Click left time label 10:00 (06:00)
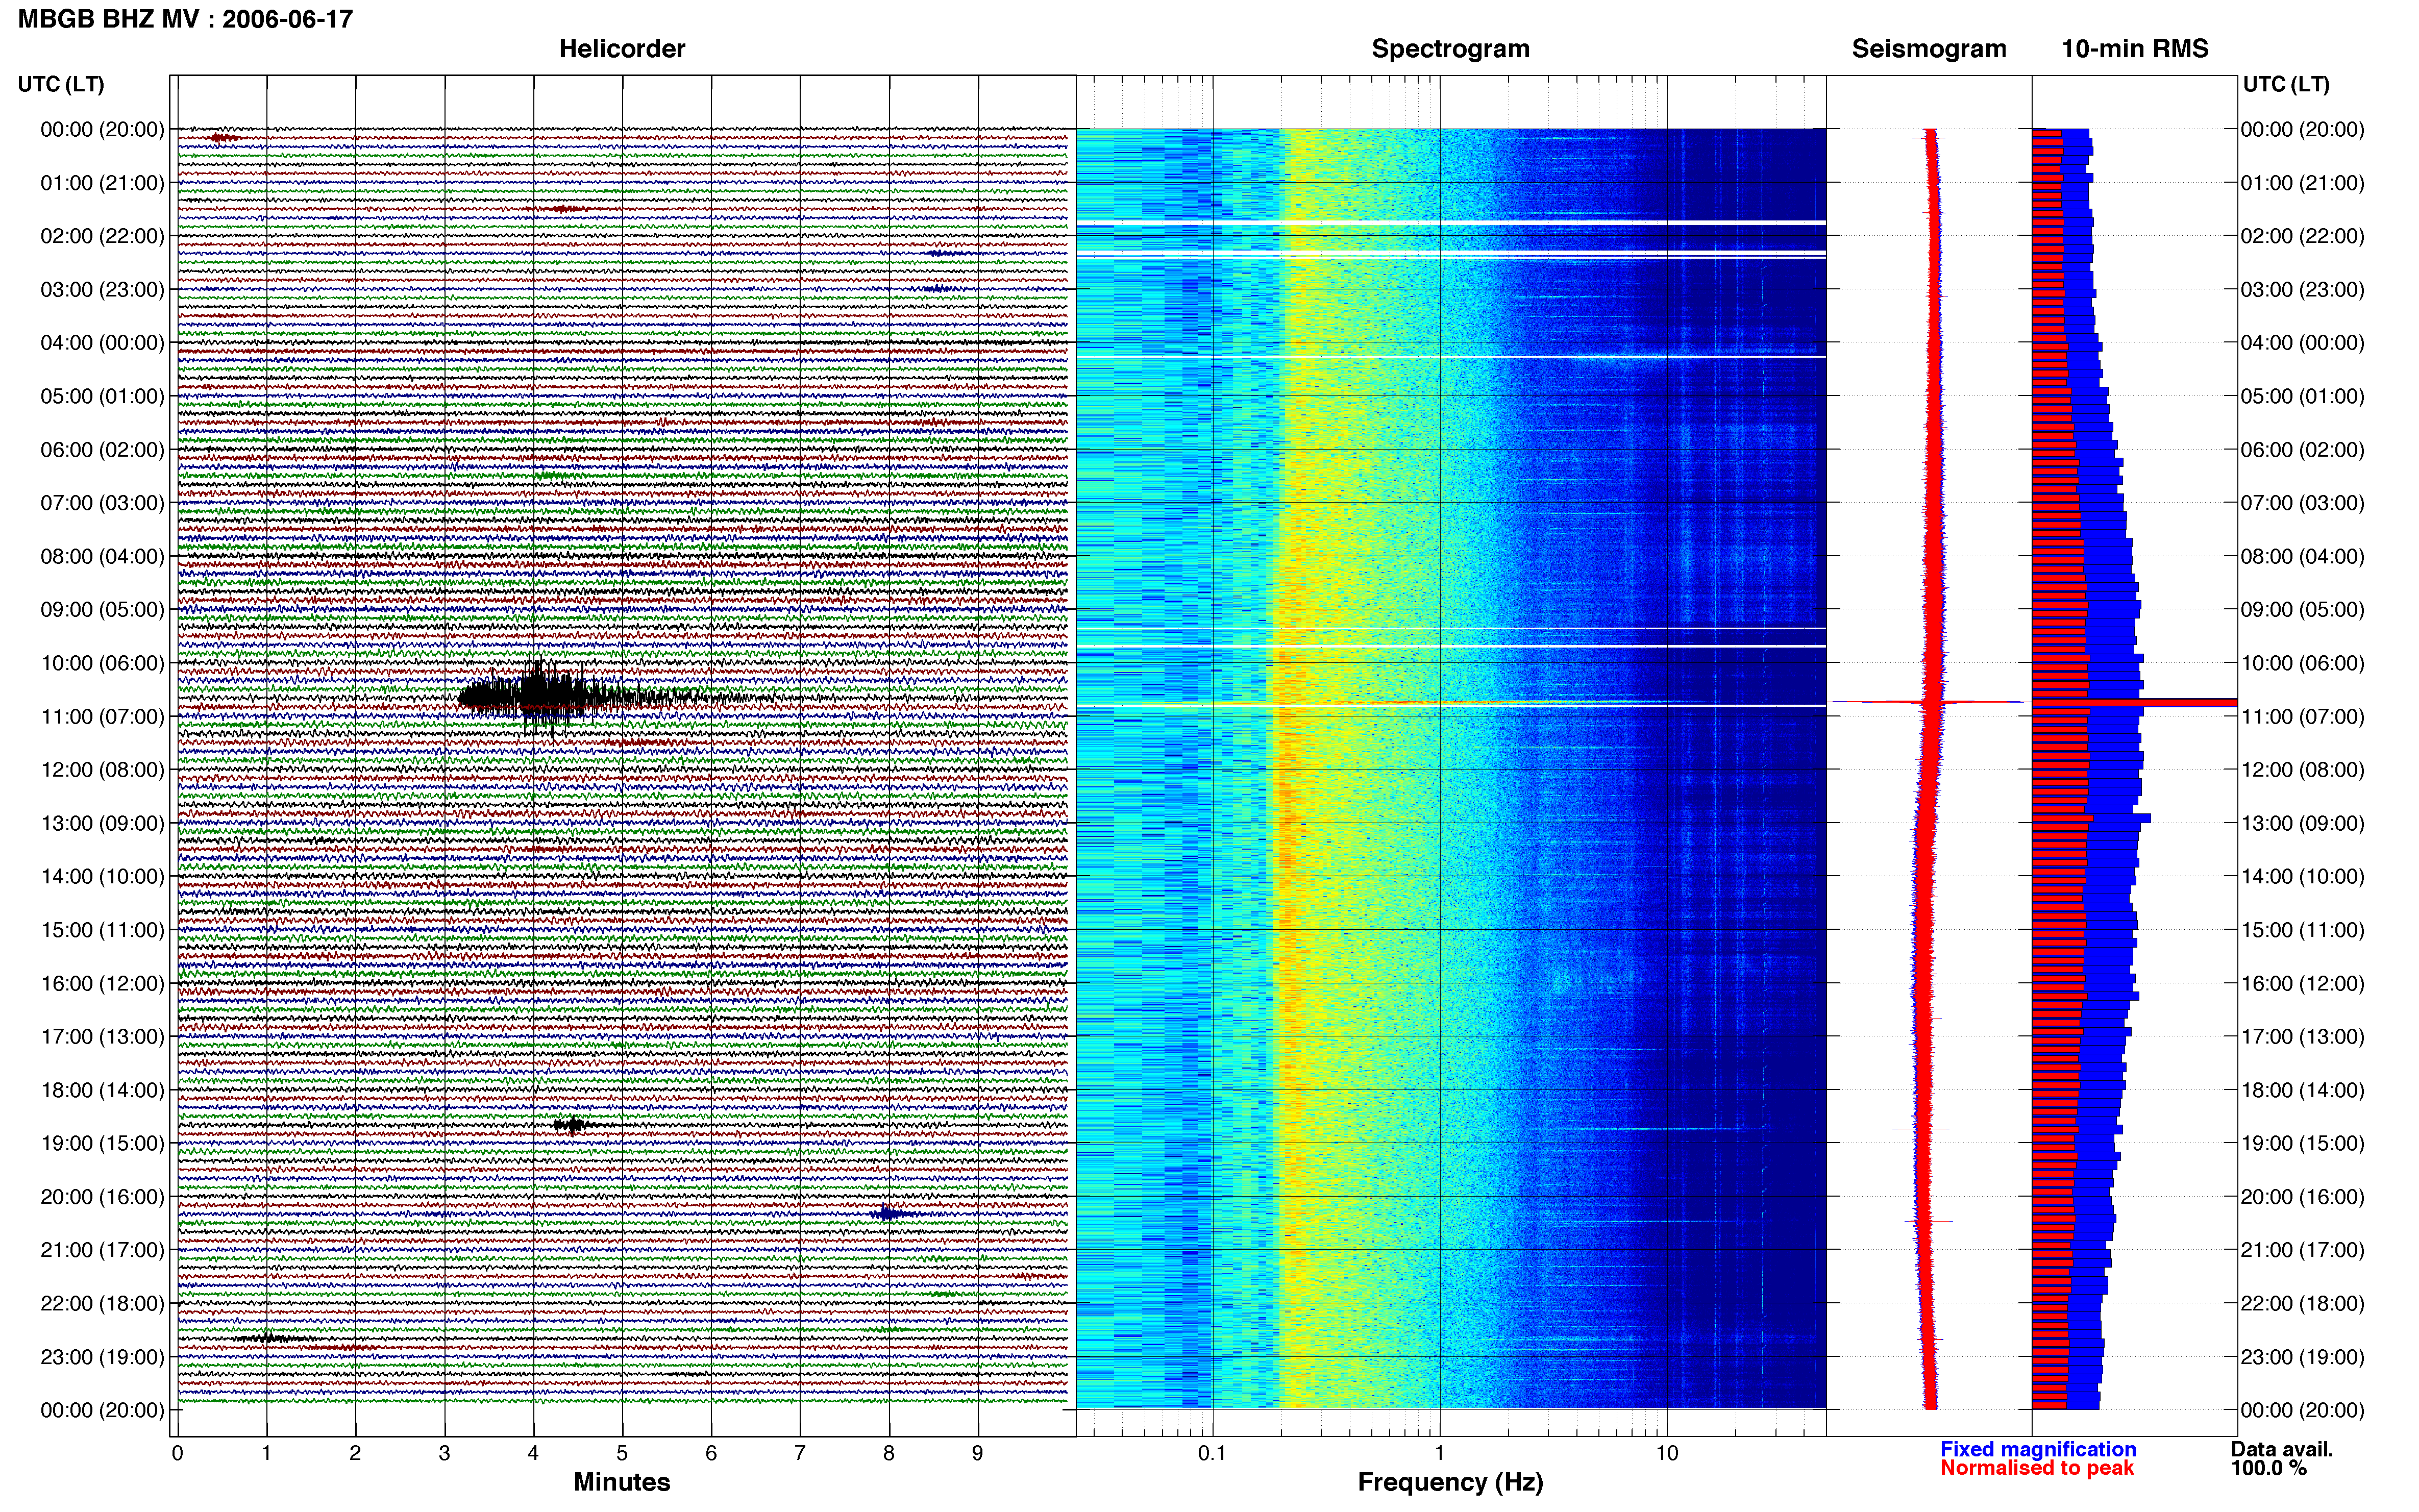The image size is (2419, 1512). 102,663
